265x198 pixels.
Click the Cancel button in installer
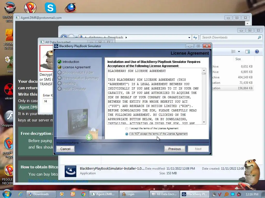tap(65, 149)
